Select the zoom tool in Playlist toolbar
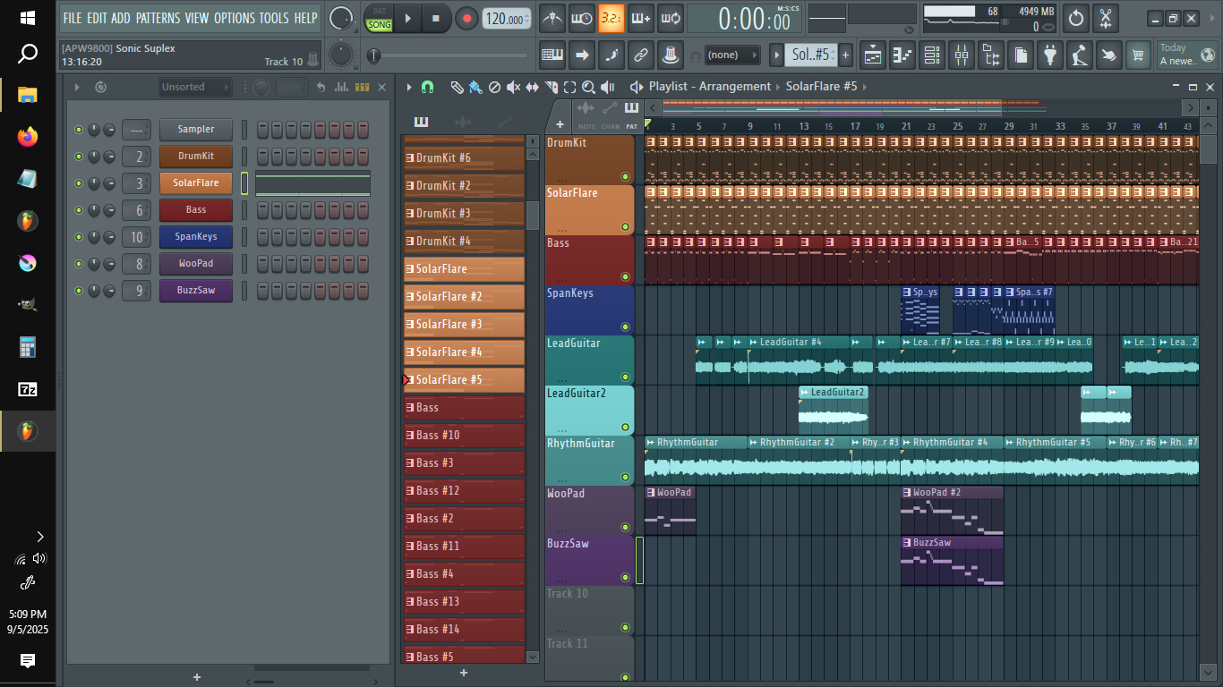 (588, 87)
